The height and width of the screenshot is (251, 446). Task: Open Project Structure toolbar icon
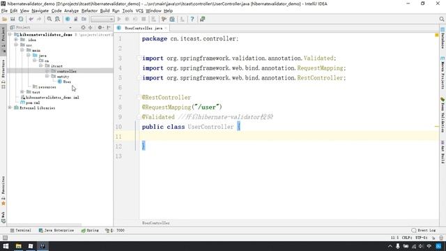point(172,19)
